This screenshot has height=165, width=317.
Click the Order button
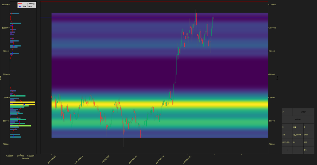pos(303,112)
